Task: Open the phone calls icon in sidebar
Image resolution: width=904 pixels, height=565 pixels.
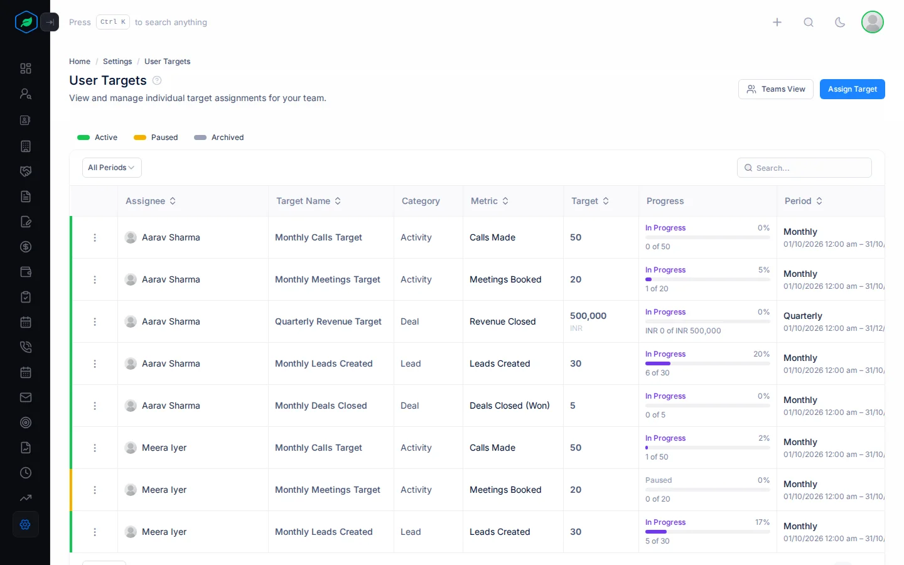Action: pos(26,347)
